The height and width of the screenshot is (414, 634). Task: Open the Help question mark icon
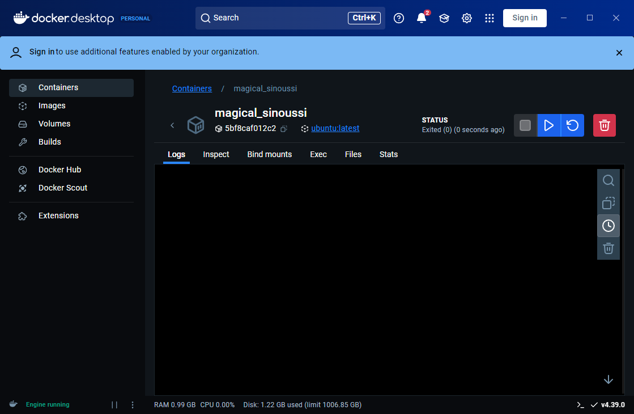point(399,18)
